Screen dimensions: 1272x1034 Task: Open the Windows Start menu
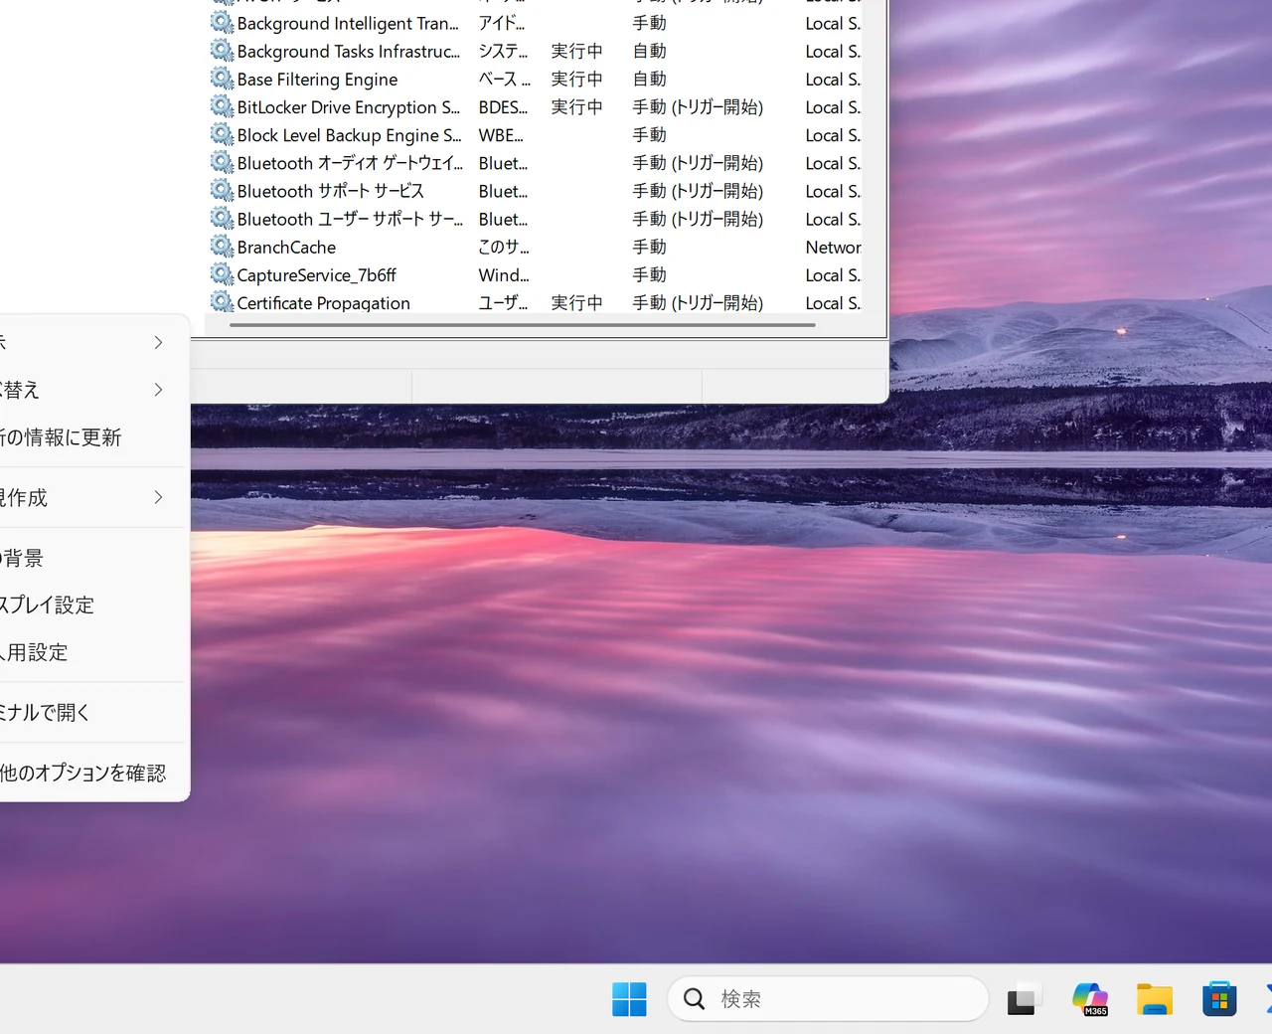[629, 999]
